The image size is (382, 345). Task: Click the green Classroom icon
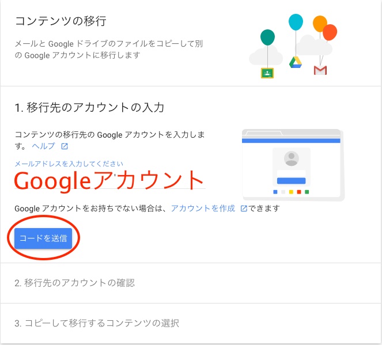pyautogui.click(x=267, y=73)
